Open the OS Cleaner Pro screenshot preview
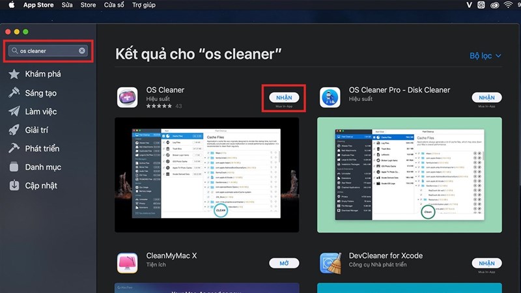521x293 pixels. tap(410, 174)
